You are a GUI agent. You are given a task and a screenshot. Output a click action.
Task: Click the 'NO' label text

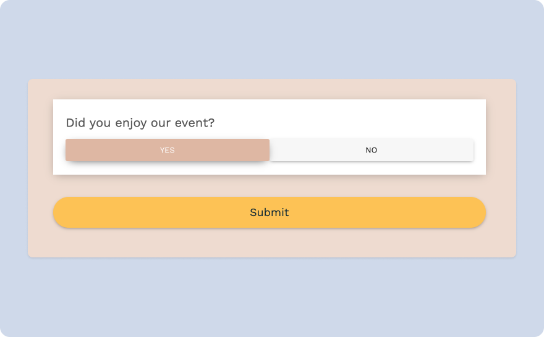(x=372, y=150)
